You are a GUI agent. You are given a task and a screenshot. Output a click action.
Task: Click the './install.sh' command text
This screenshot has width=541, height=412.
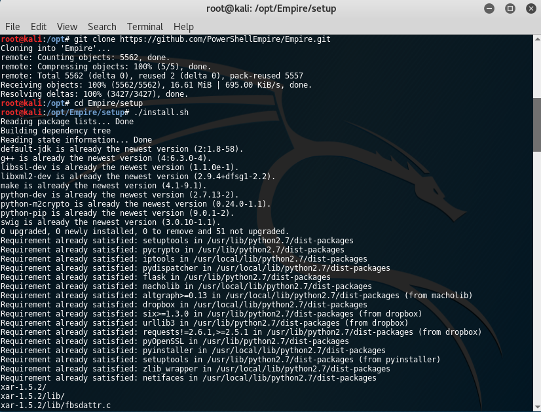point(161,112)
